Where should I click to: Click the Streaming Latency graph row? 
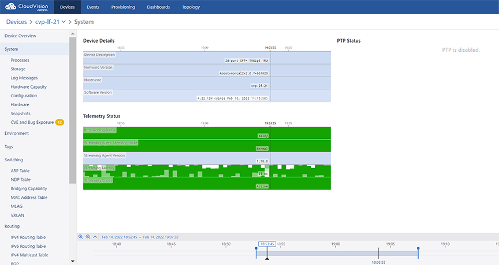207,171
